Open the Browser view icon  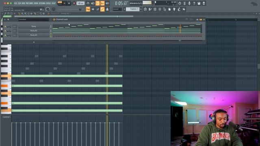pyautogui.click(x=165, y=9)
